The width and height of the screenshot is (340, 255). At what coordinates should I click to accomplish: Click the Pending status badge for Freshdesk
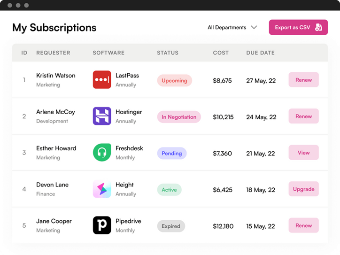pos(172,153)
